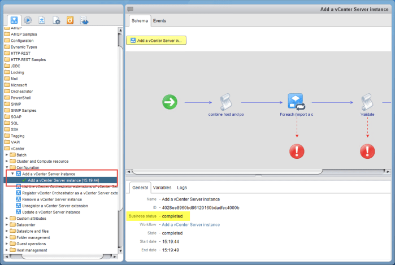Click the End date value 15:19:49
Image resolution: width=395 pixels, height=265 pixels.
[x=170, y=250]
